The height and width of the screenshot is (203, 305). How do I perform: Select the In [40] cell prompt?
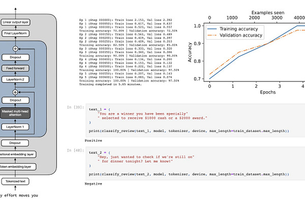tap(75, 150)
